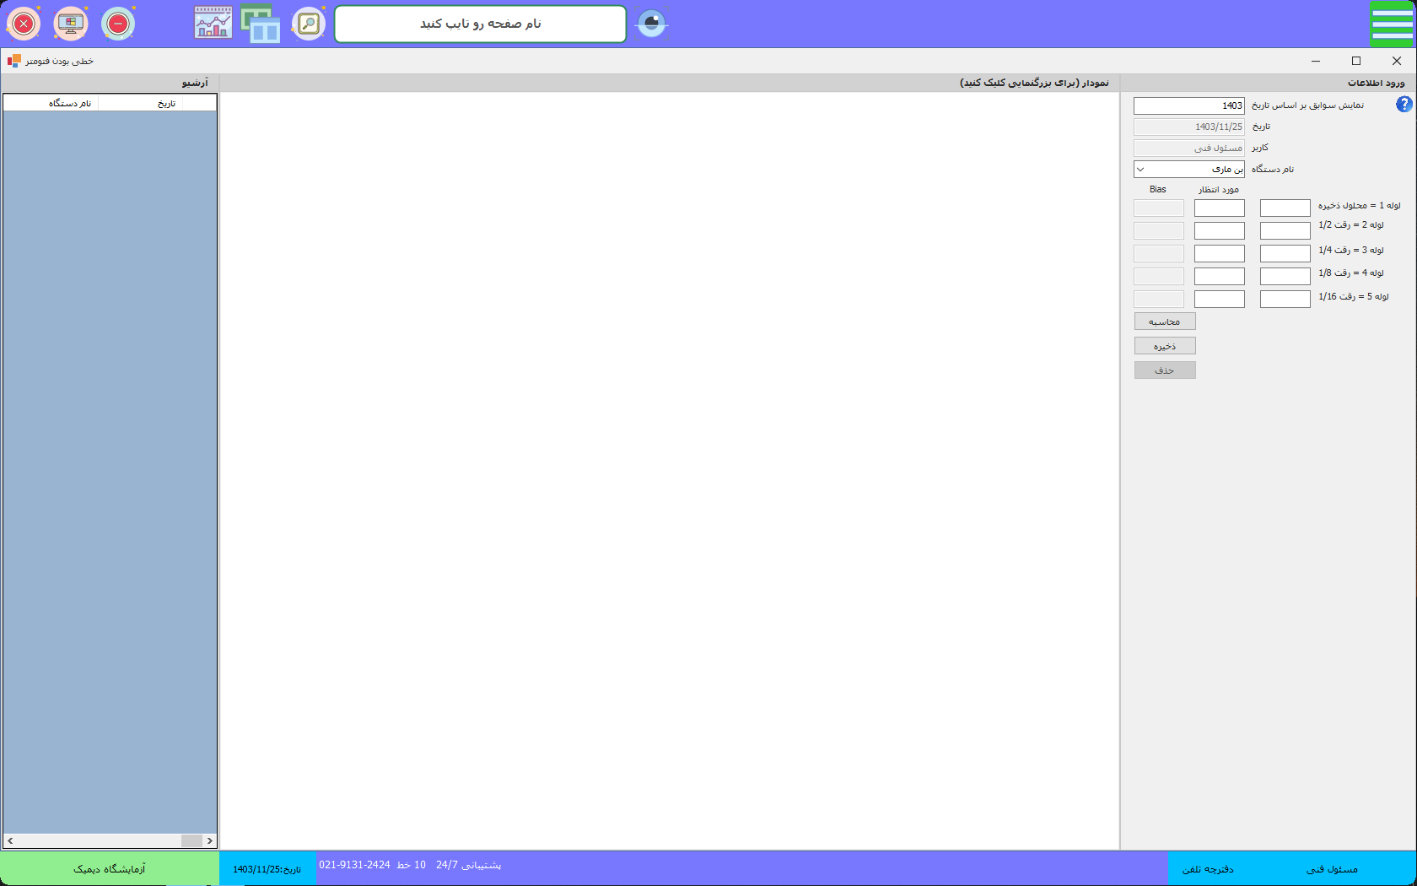
Task: Open the chart statistics icon
Action: (213, 24)
